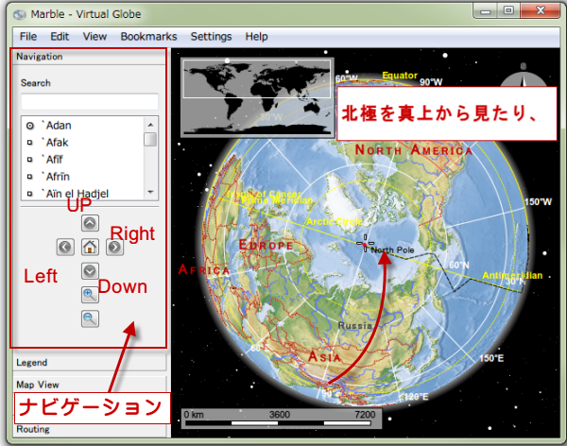Click the overview world map thumbnail
Viewport: 567px width, 446px height.
[x=255, y=79]
